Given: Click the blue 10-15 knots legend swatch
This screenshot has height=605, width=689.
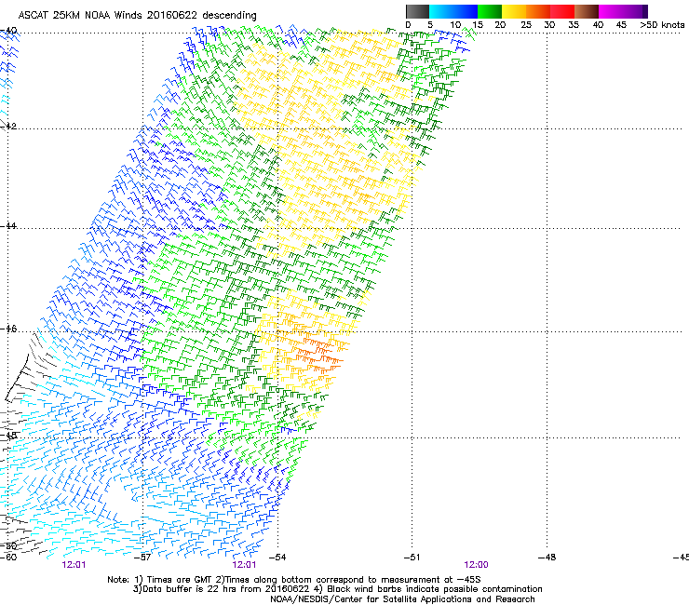Looking at the screenshot, I should click(x=466, y=11).
